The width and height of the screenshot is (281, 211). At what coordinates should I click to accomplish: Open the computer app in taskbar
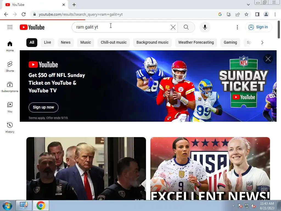coord(24,206)
